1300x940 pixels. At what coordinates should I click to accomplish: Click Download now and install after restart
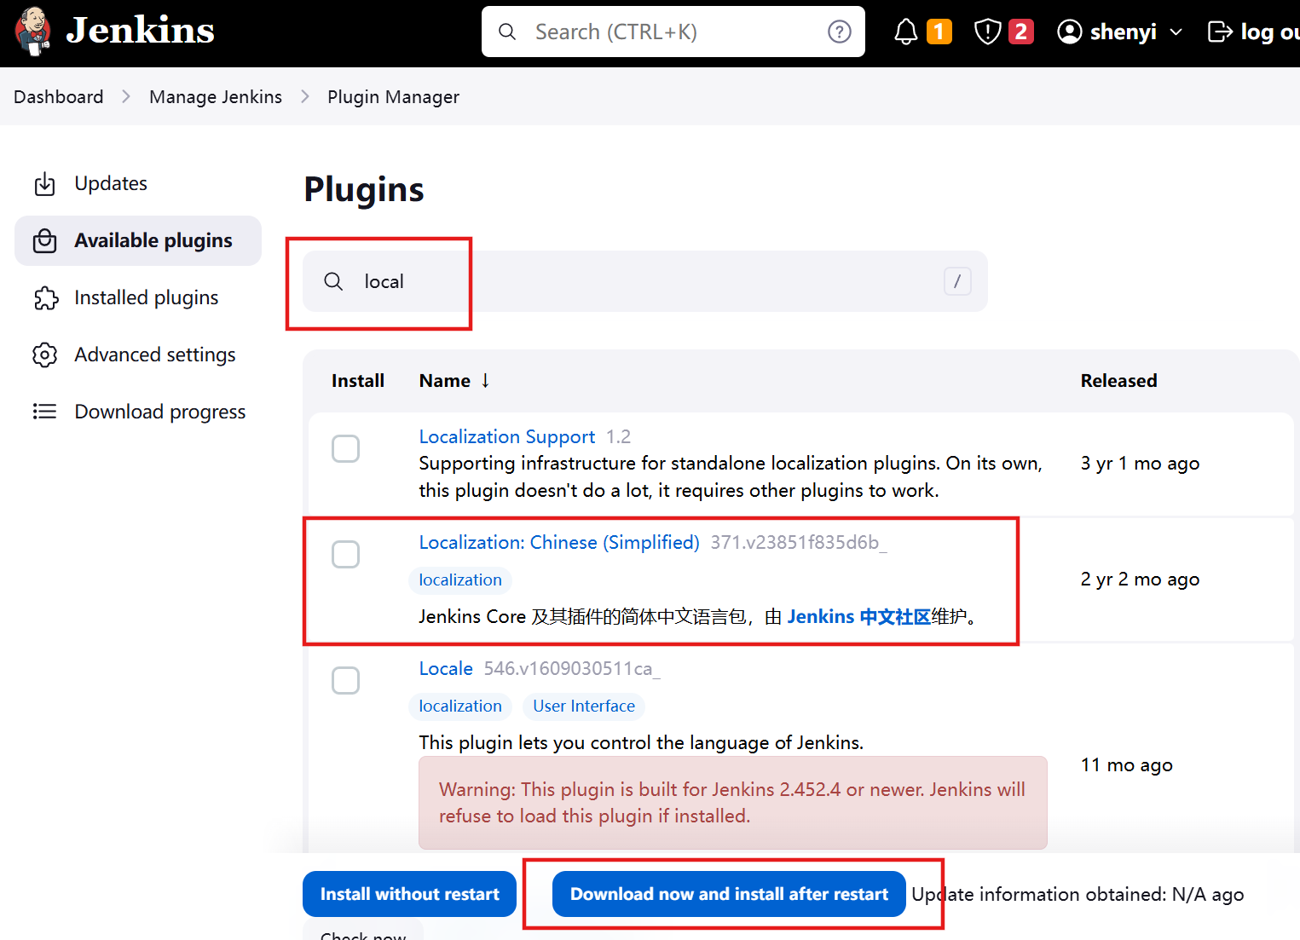point(729,894)
